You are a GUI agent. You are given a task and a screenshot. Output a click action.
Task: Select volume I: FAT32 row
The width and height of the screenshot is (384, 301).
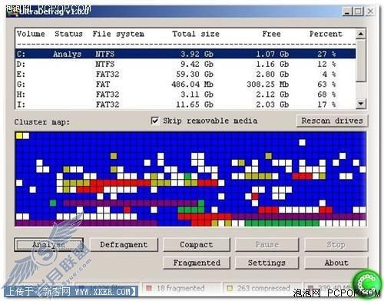185,104
